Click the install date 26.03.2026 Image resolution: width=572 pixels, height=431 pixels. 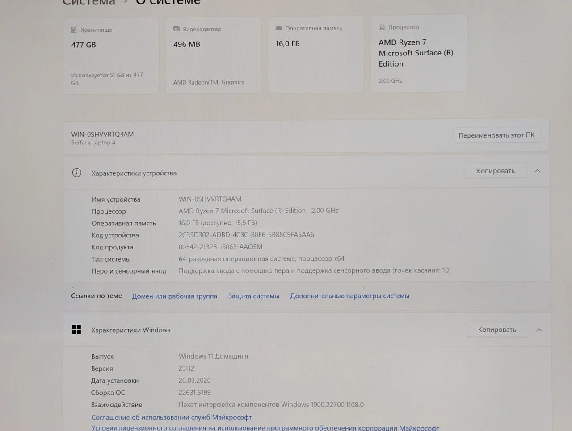tap(194, 380)
